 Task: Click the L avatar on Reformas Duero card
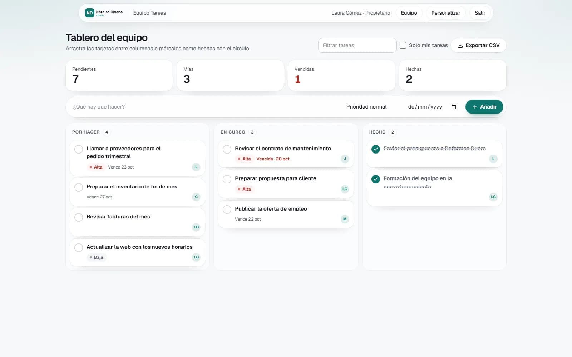coord(493,159)
